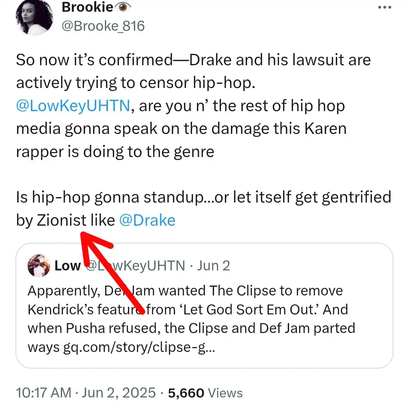
Task: Open the @Brooke_816 handle
Action: click(103, 26)
